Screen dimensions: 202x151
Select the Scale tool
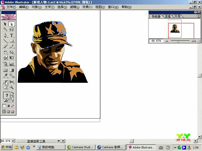click(x=12, y=52)
